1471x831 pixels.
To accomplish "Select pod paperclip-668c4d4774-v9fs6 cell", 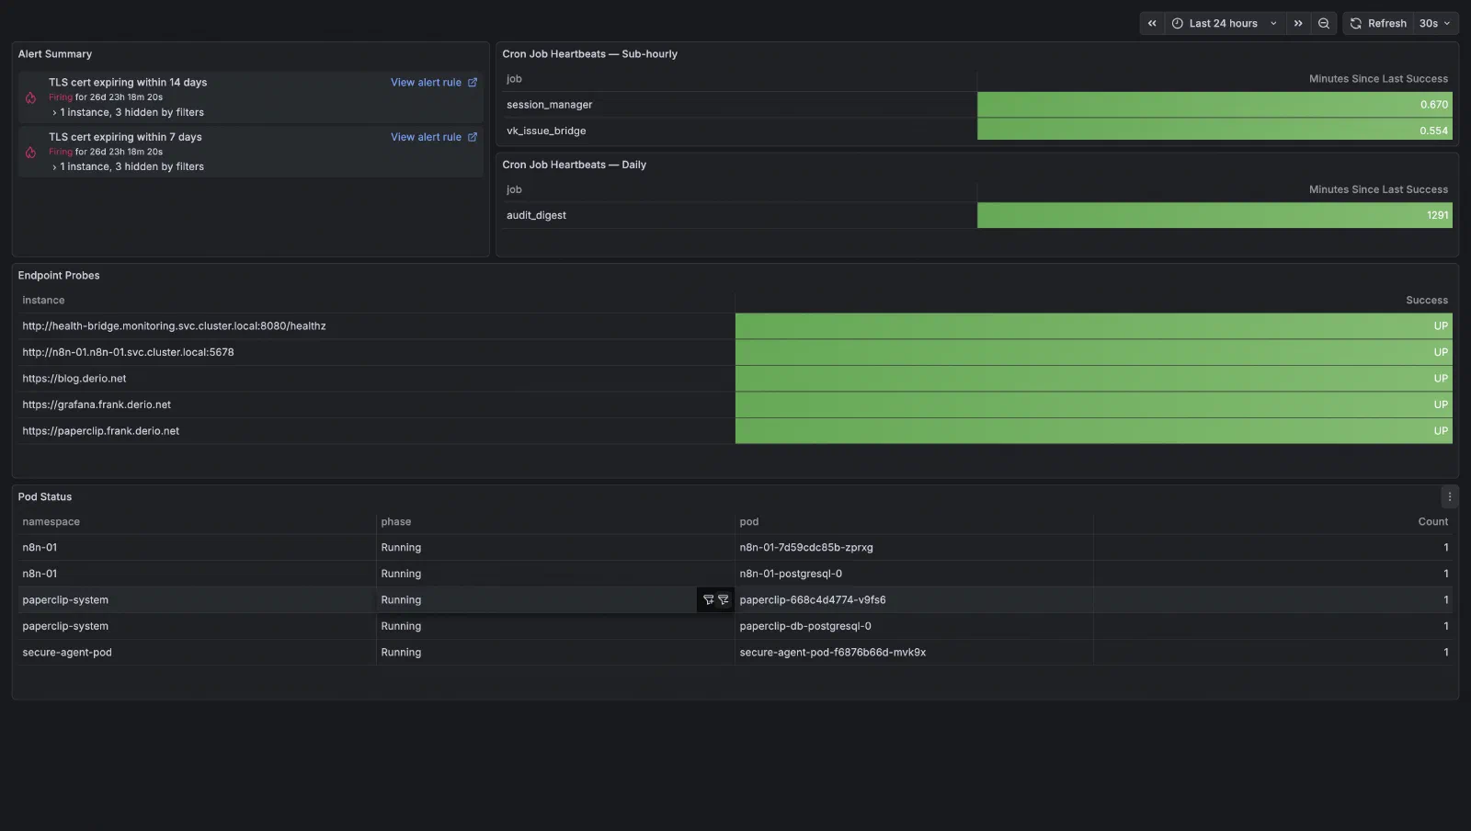I will coord(914,600).
